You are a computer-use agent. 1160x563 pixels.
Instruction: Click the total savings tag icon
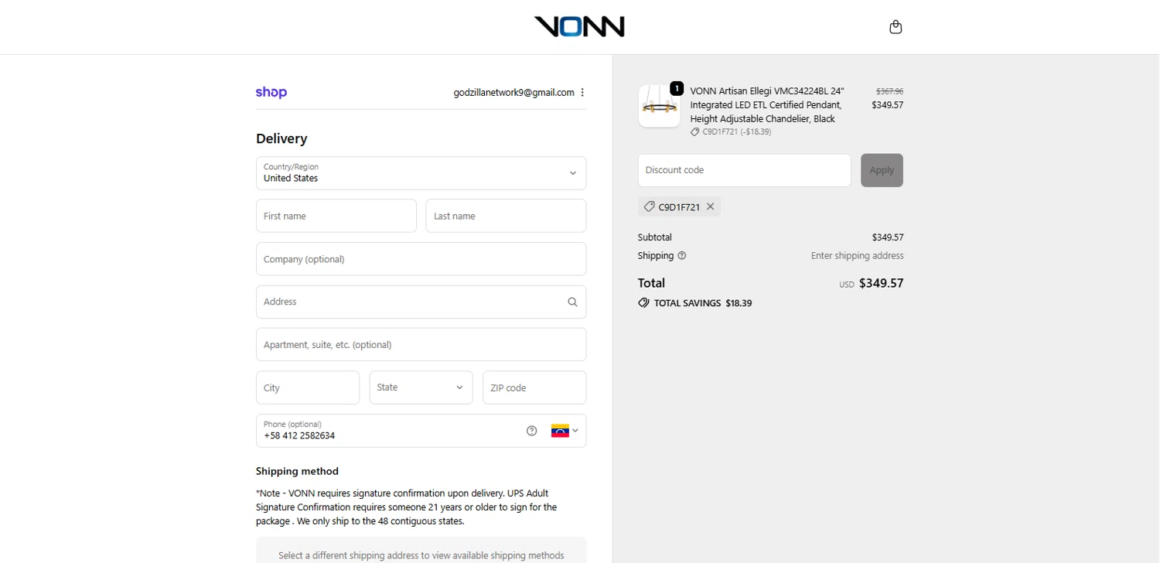coord(643,303)
